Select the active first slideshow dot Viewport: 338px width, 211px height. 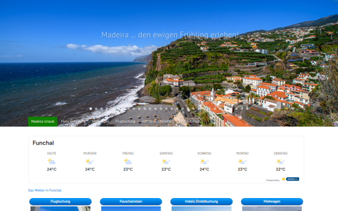click(91, 109)
